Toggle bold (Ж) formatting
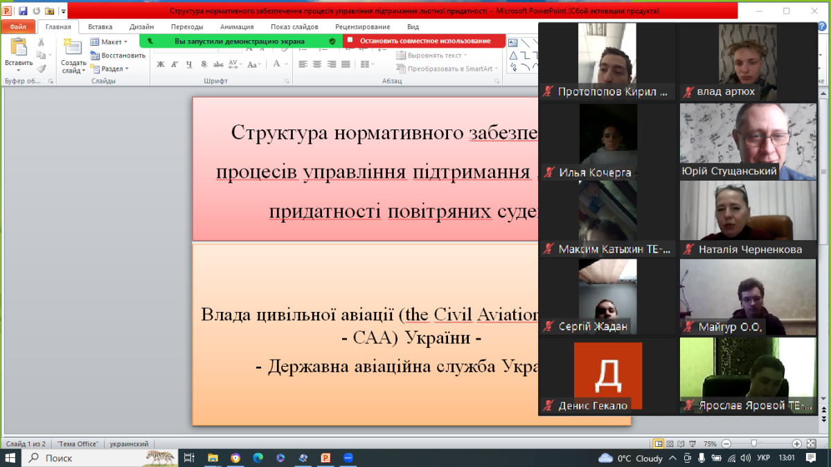The height and width of the screenshot is (467, 831). click(161, 64)
